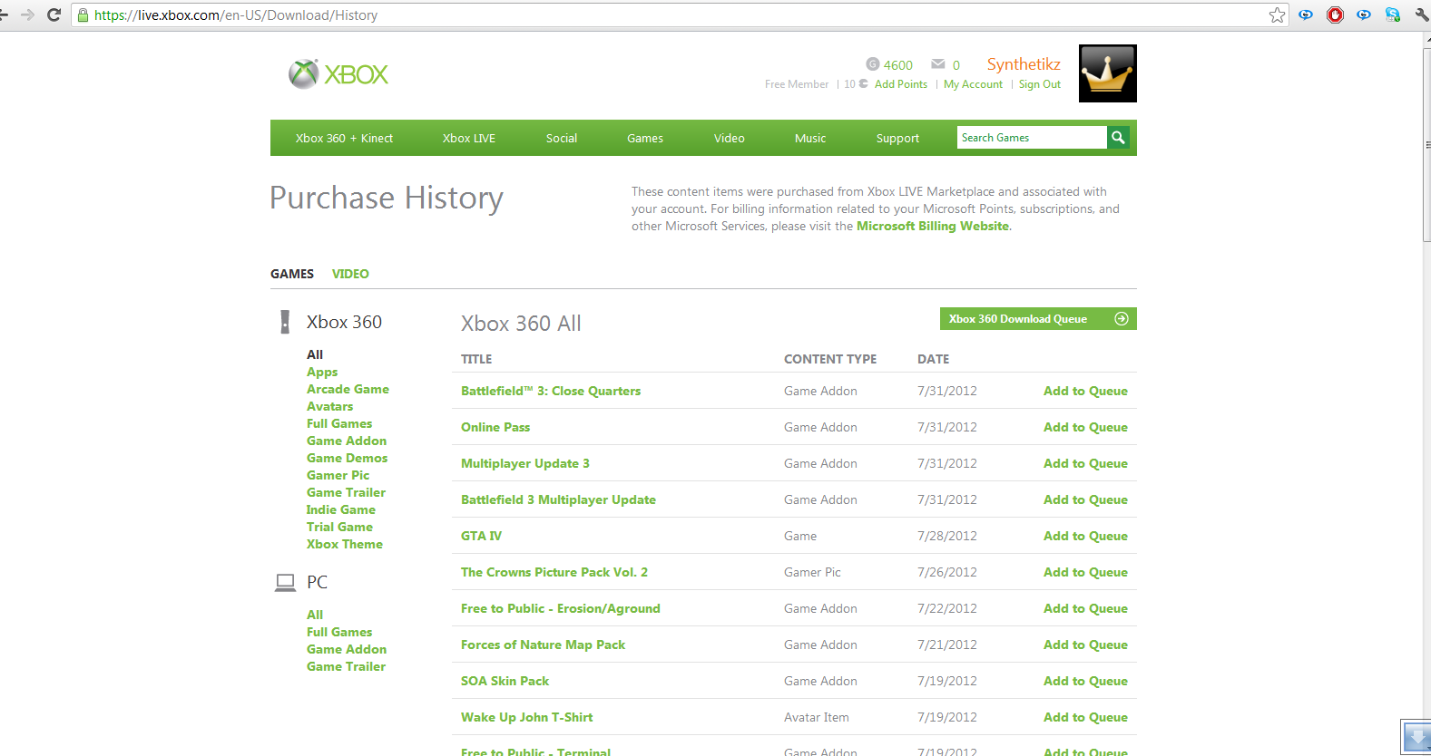Open The Crowns Picture Pack Vol. 2
This screenshot has width=1431, height=756.
tap(554, 572)
